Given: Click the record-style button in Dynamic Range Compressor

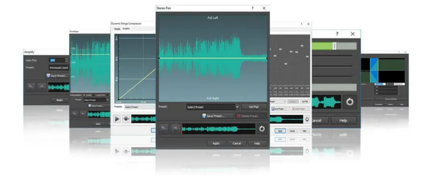Looking at the screenshot, I should tap(126, 118).
